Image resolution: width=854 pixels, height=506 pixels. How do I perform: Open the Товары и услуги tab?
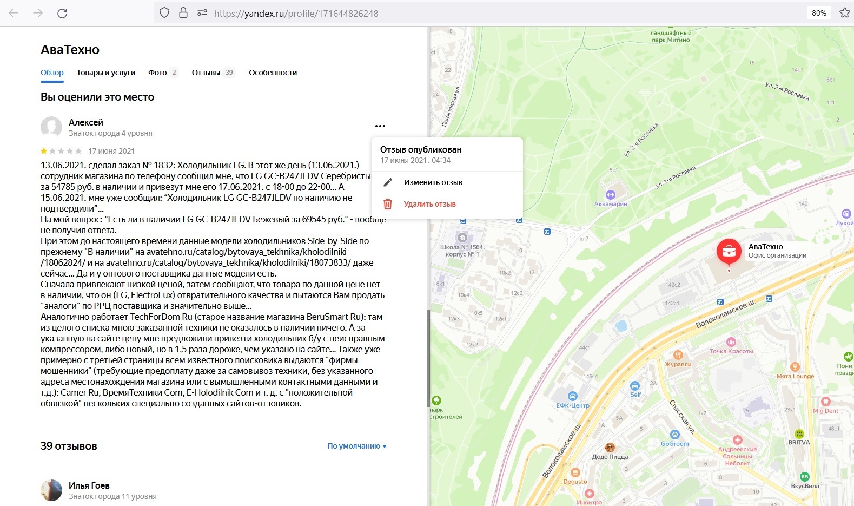pyautogui.click(x=106, y=73)
